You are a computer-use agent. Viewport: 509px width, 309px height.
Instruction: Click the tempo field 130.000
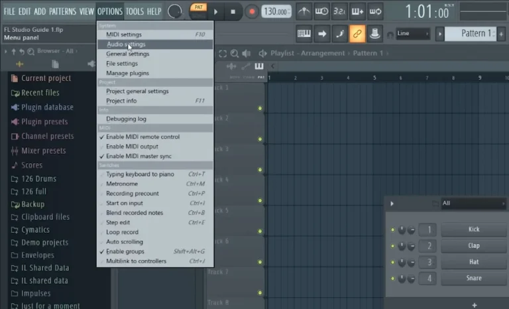(276, 12)
